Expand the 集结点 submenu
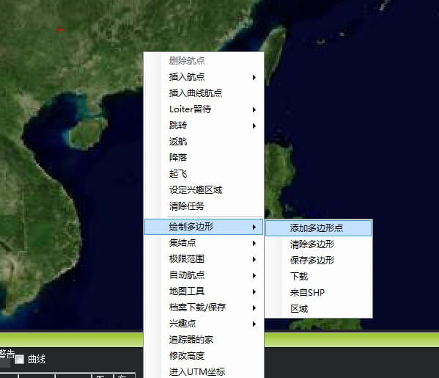 coord(204,243)
